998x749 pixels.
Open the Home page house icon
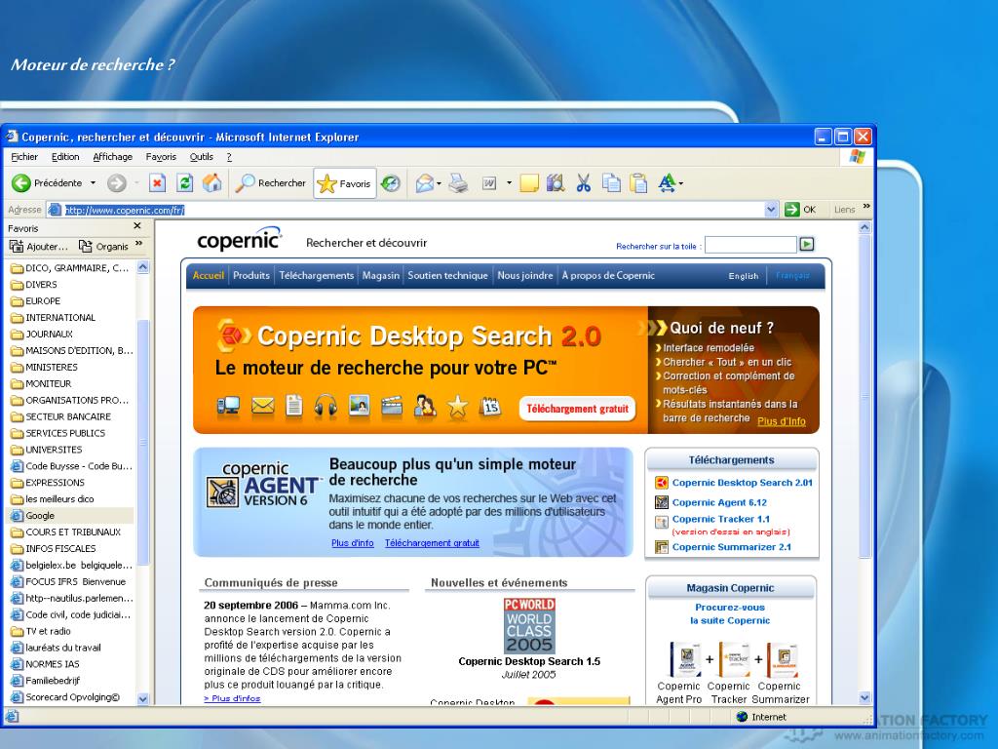pos(211,183)
